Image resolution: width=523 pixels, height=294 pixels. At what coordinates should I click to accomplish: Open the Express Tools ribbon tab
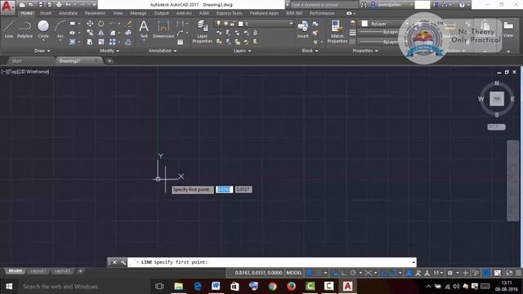pyautogui.click(x=229, y=13)
